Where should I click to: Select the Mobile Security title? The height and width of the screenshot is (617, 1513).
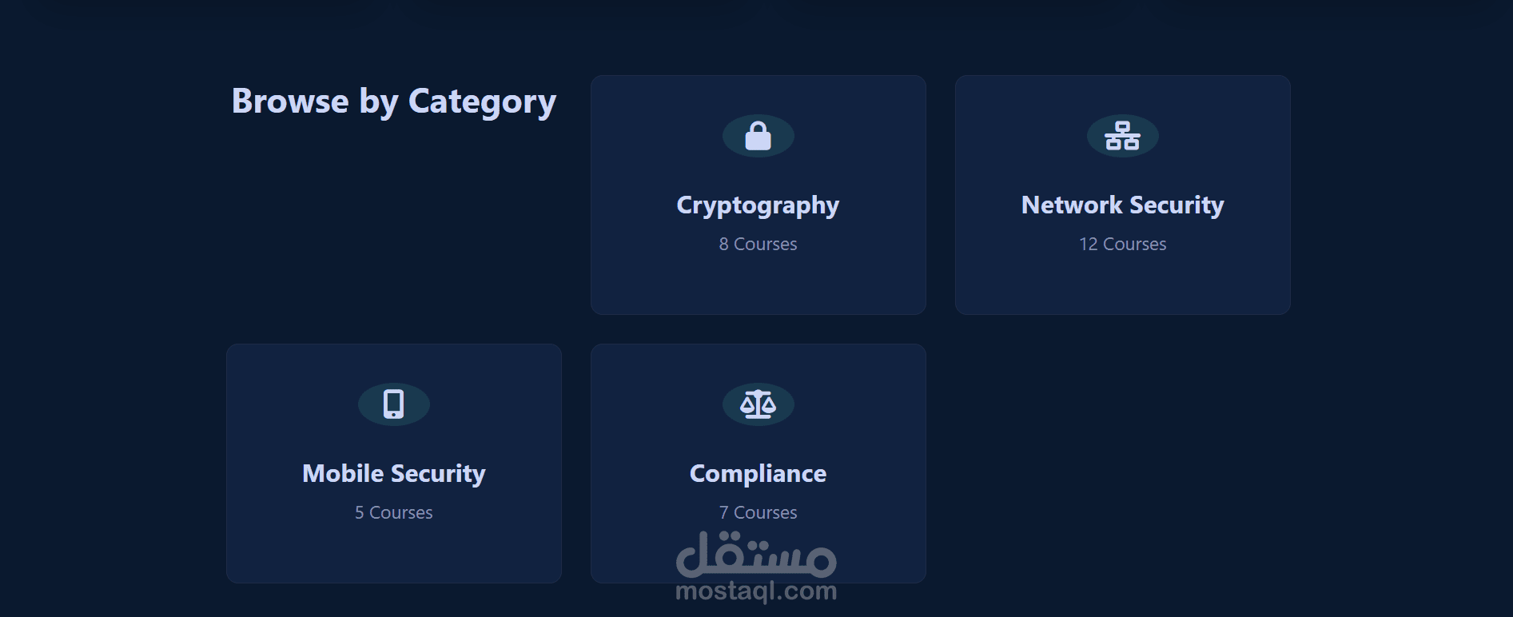tap(393, 474)
